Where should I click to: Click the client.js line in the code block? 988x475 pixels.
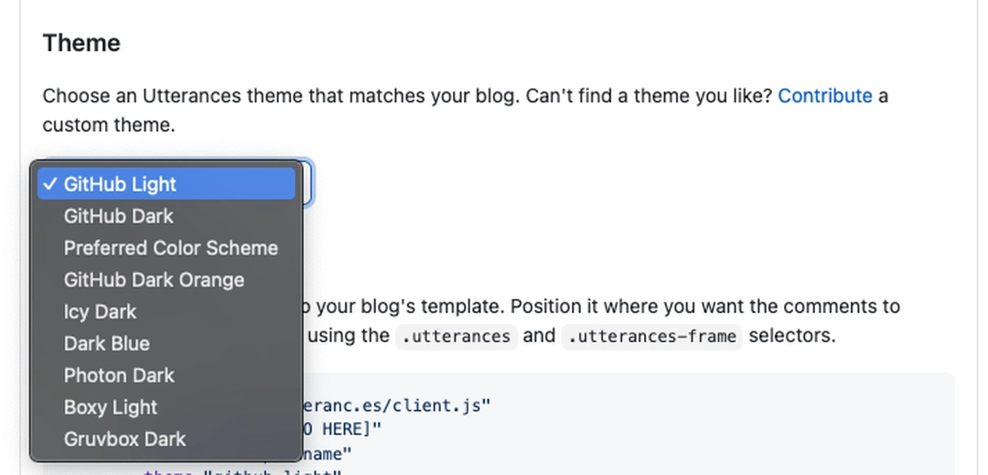pos(397,405)
